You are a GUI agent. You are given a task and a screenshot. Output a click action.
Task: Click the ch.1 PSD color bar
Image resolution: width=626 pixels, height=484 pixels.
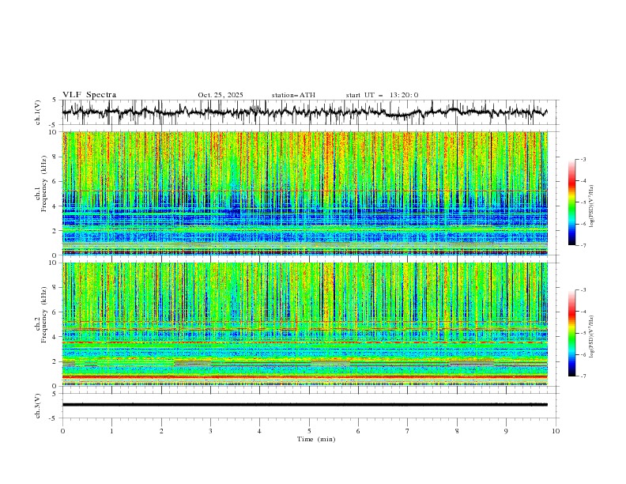pyautogui.click(x=572, y=202)
